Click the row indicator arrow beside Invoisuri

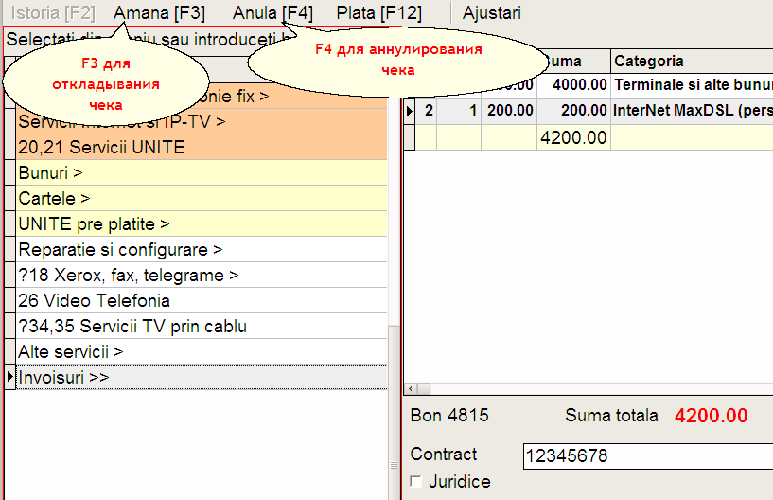pos(9,377)
